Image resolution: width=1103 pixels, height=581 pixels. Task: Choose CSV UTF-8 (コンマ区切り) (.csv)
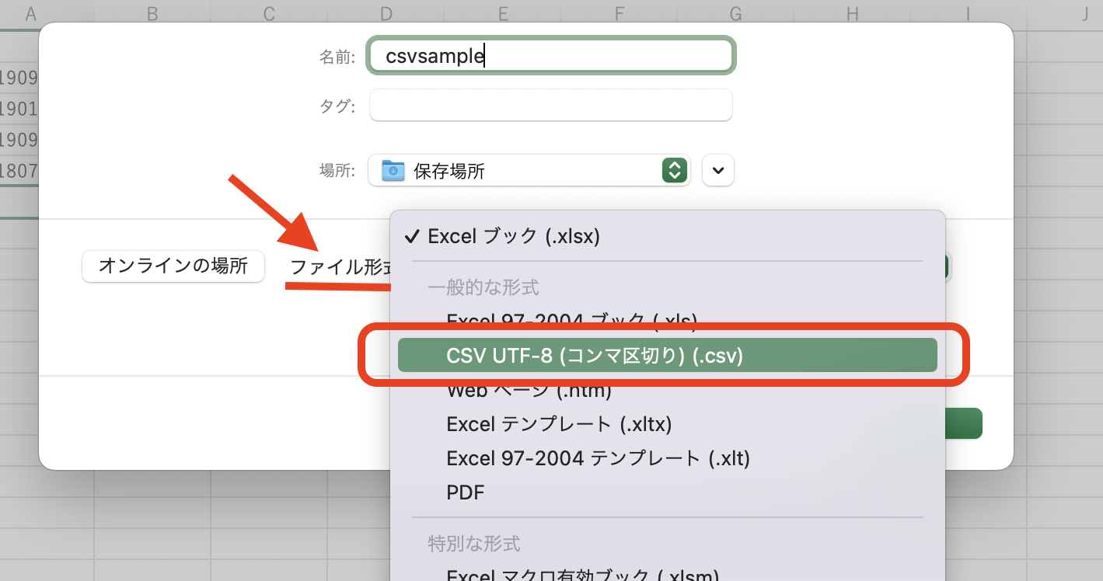click(x=668, y=356)
